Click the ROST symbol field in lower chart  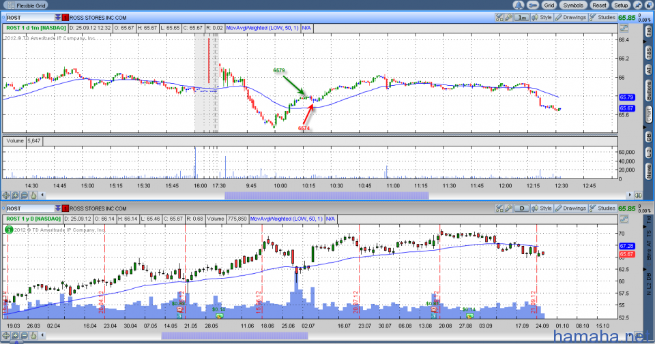coord(30,208)
